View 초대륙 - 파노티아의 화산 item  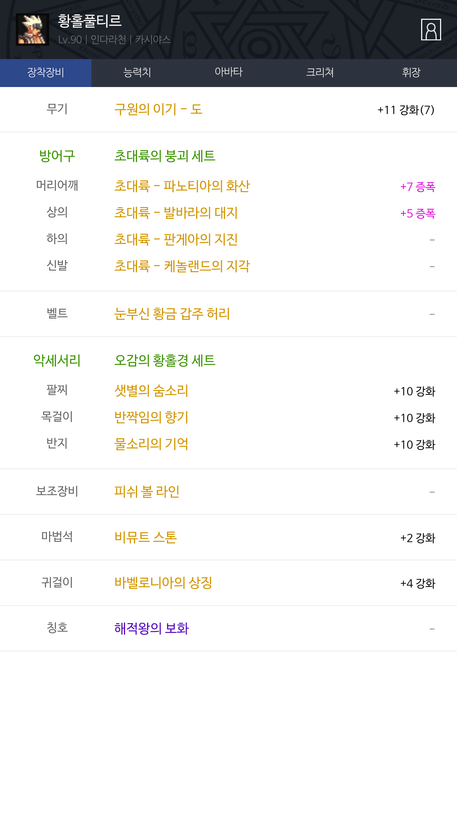(182, 186)
